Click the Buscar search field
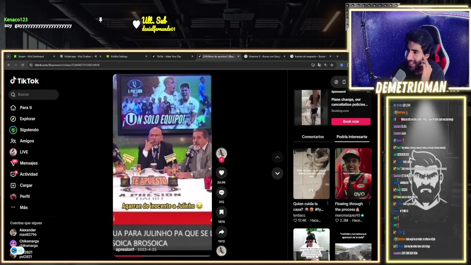Image resolution: width=471 pixels, height=265 pixels. [x=33, y=95]
